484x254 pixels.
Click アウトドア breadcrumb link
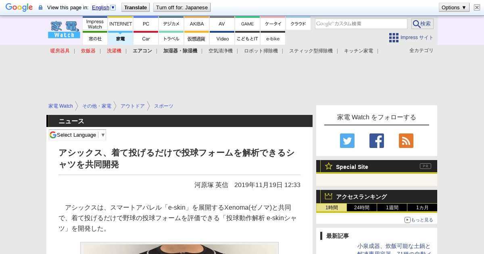point(133,106)
